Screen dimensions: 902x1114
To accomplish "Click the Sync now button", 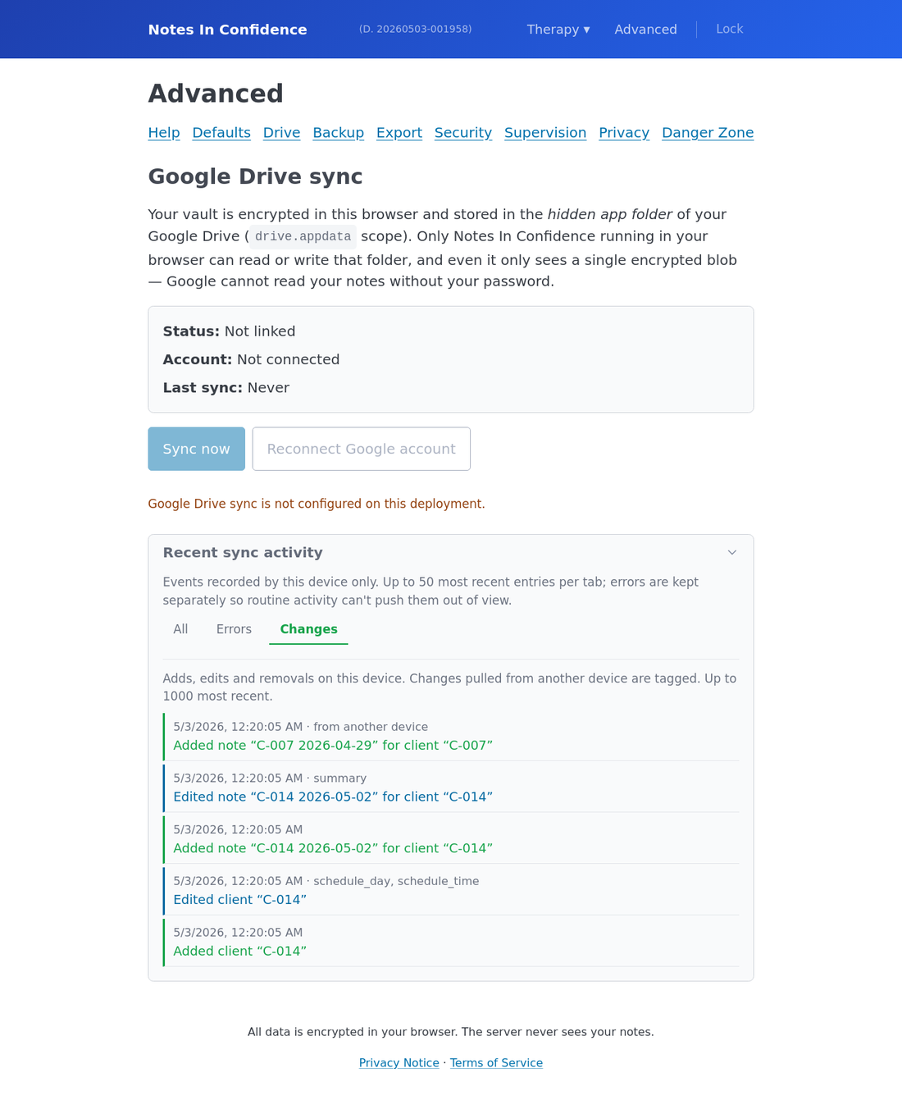I will pos(197,449).
